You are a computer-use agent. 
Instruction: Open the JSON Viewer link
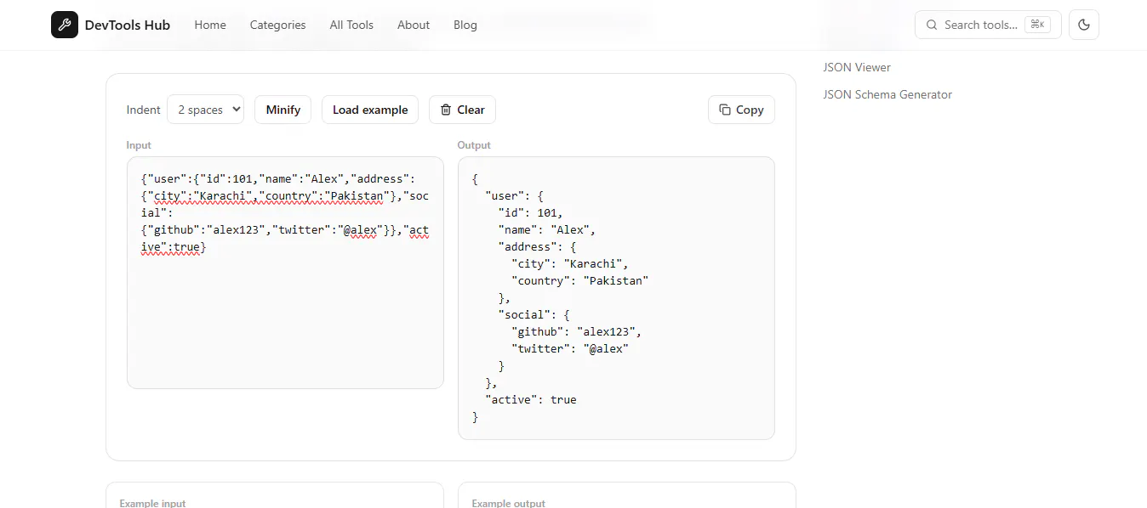[857, 67]
